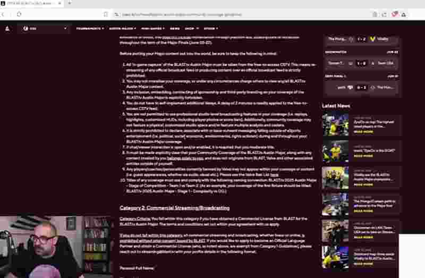Open thumbnail for The MongolZ smash paiN story
The image size is (425, 278).
click(x=335, y=204)
